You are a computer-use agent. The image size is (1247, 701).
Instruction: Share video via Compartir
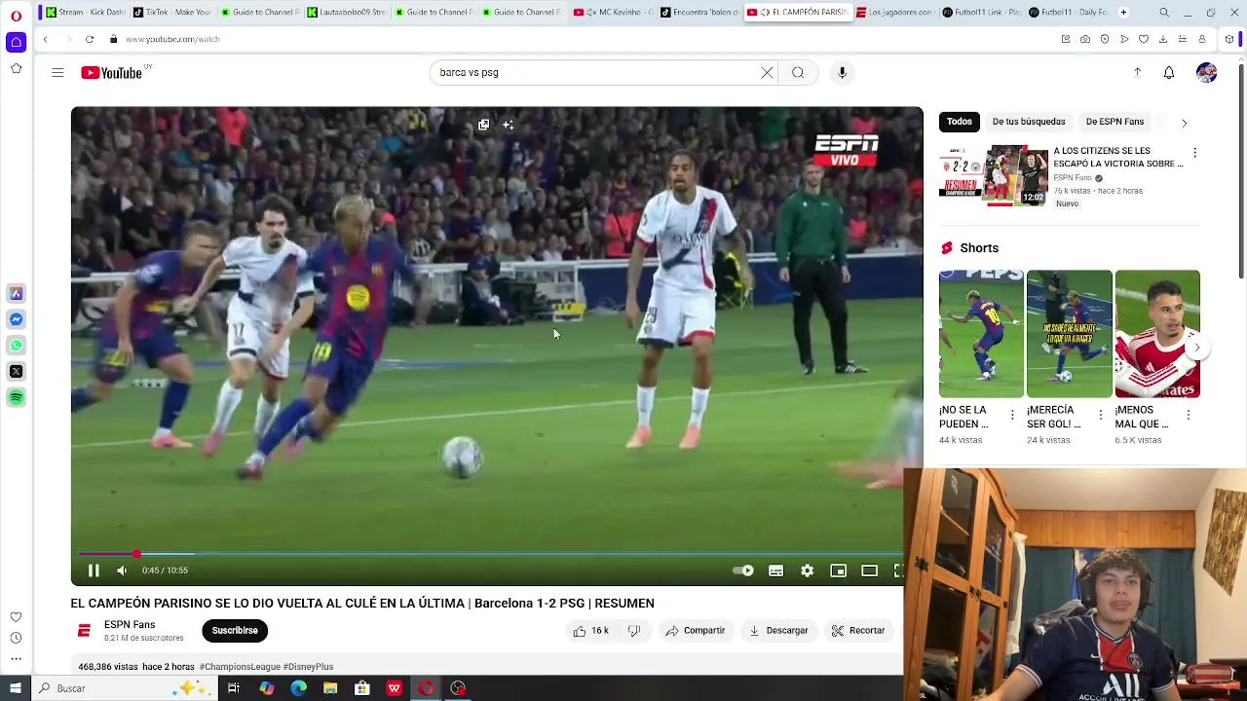[x=696, y=631]
